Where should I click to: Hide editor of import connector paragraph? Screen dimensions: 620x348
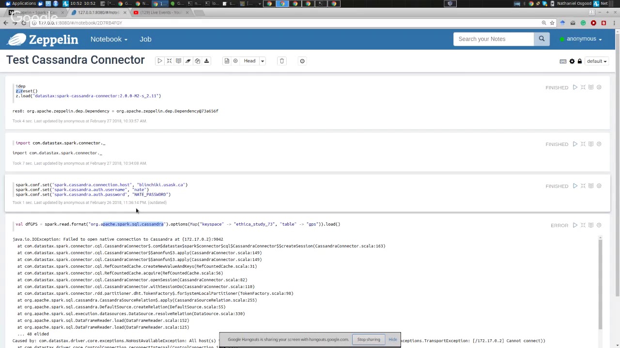(583, 144)
